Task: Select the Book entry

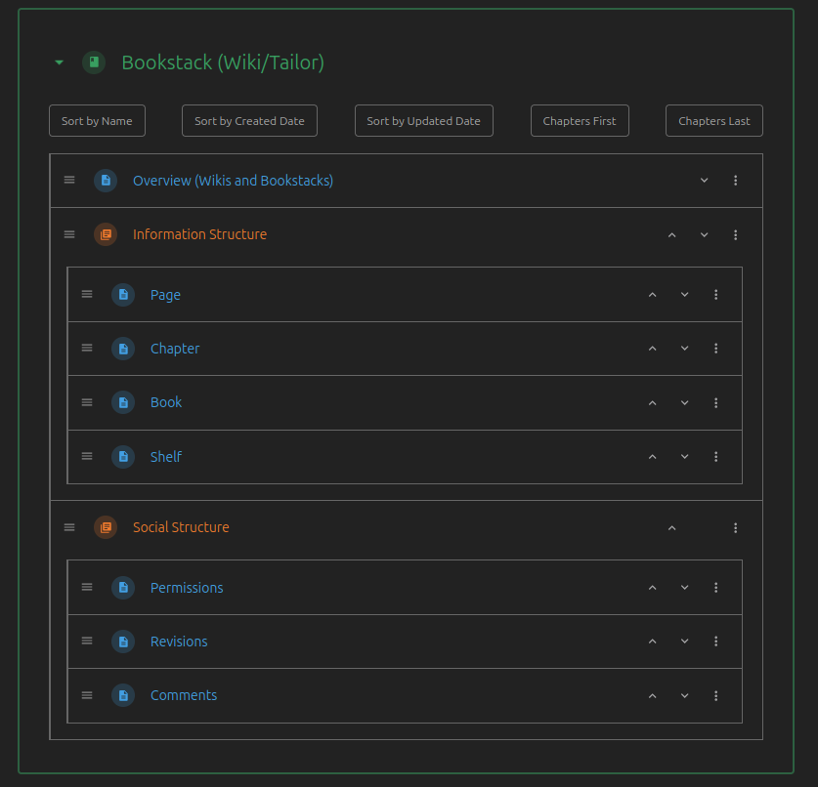Action: point(166,402)
